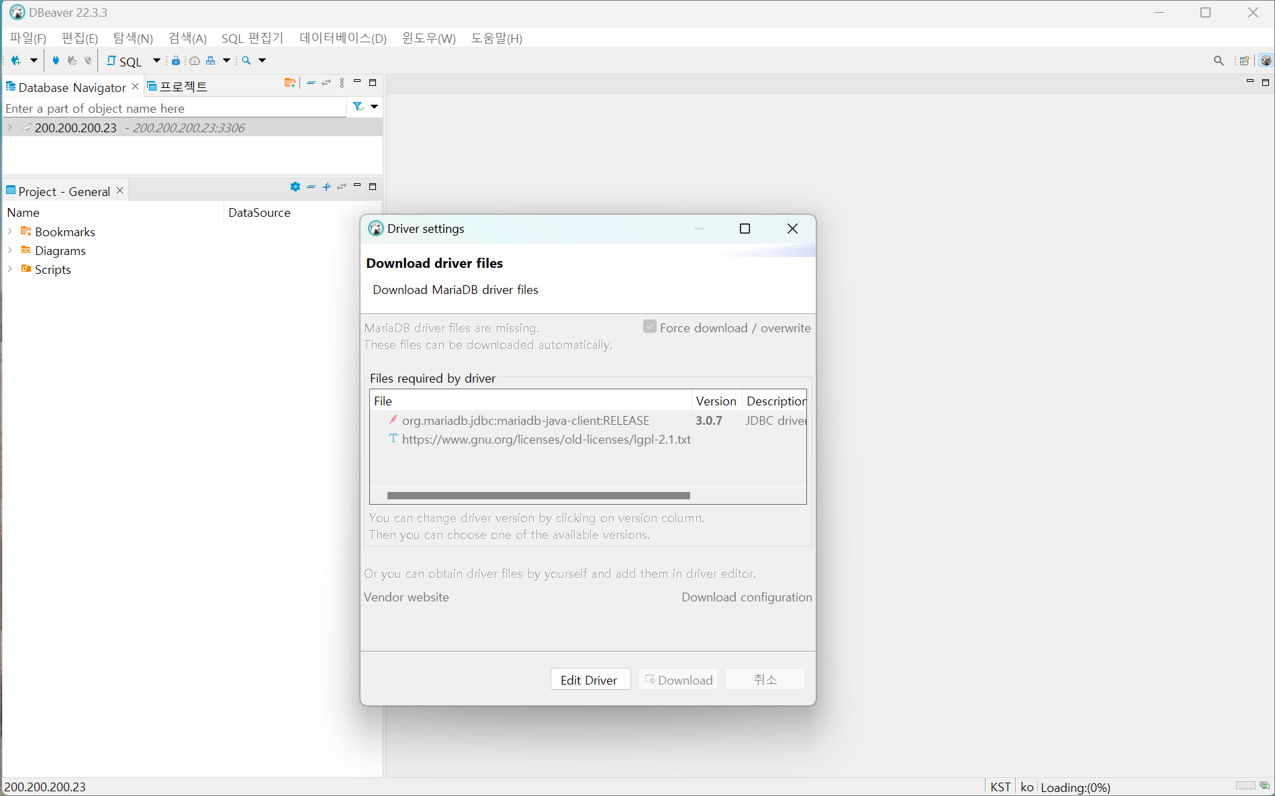
Task: Open the 도움말(H) menu
Action: click(x=496, y=38)
